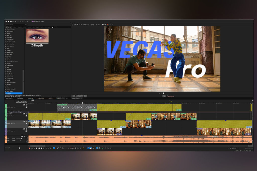Choose the Video Stabilization plug-in
The height and width of the screenshot is (171, 257).
click(11, 82)
